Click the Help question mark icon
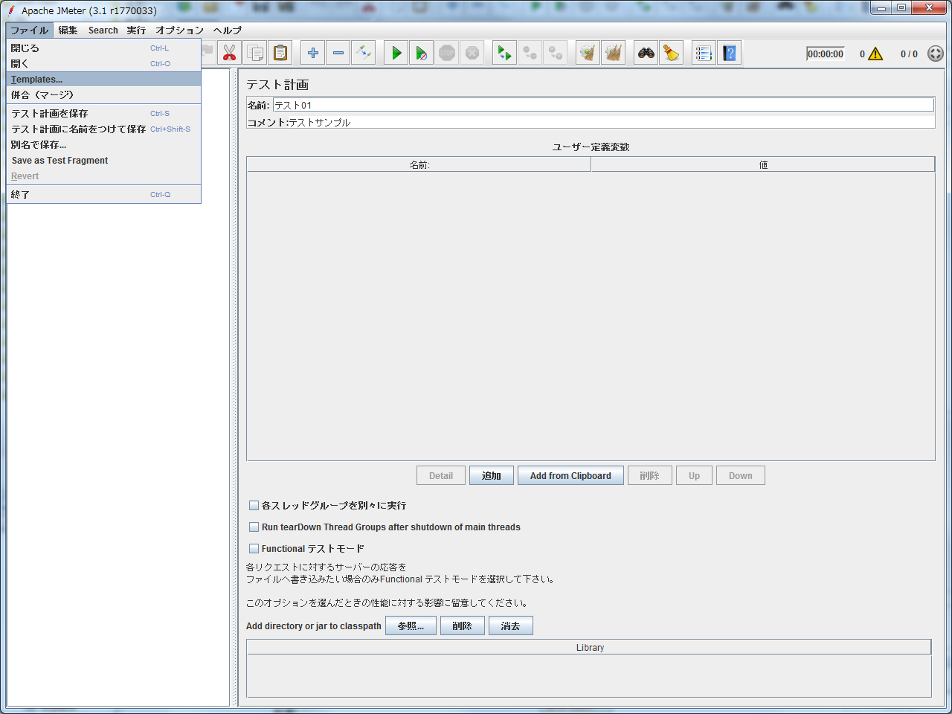 (x=730, y=53)
